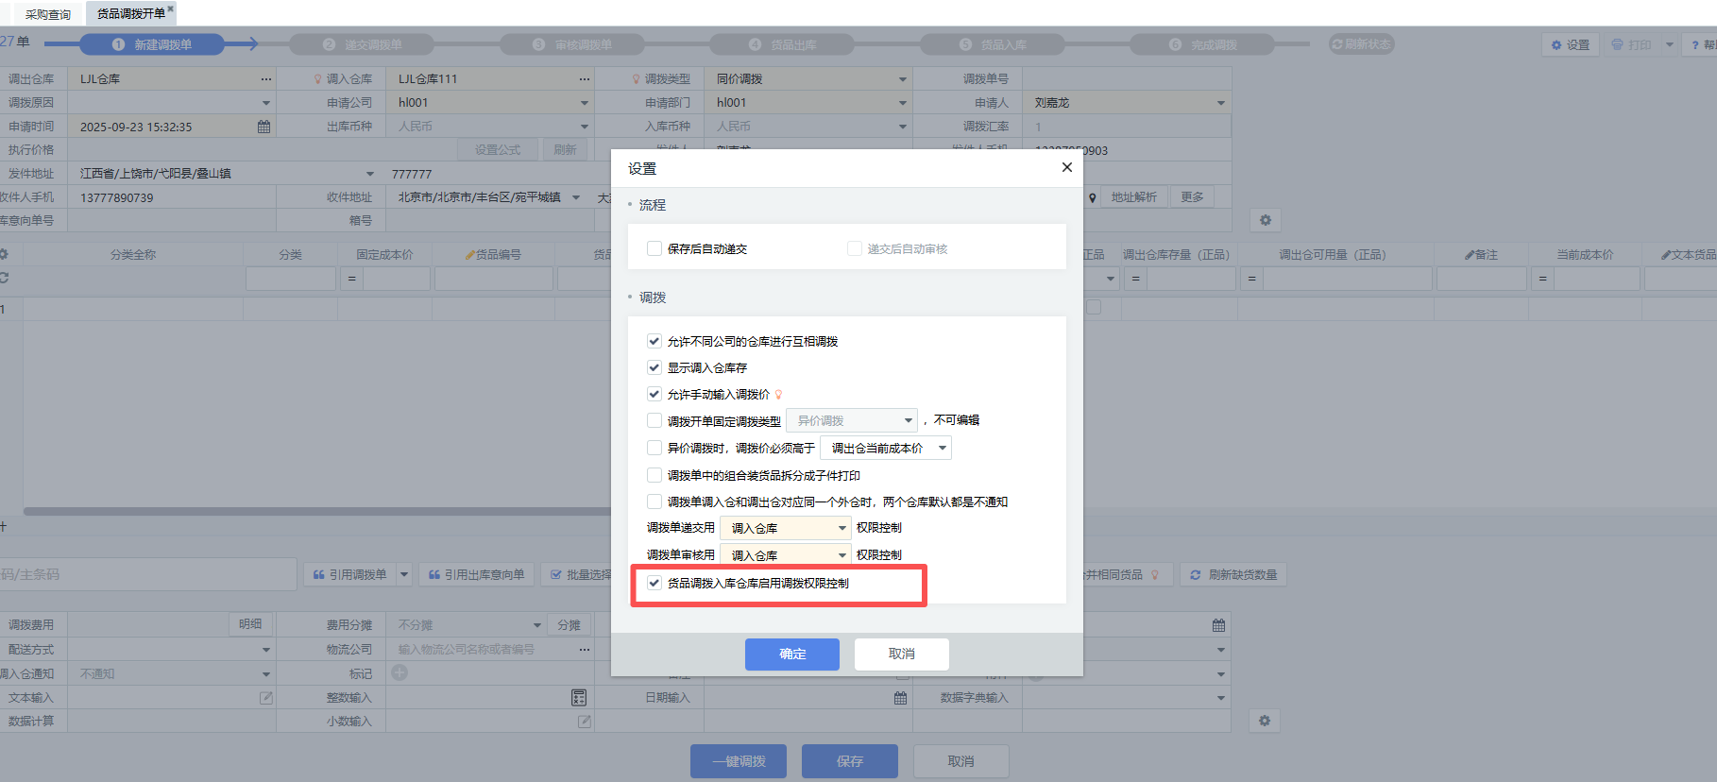Close the 设置 dialog with X
Viewport: 1717px width, 782px height.
click(1066, 167)
